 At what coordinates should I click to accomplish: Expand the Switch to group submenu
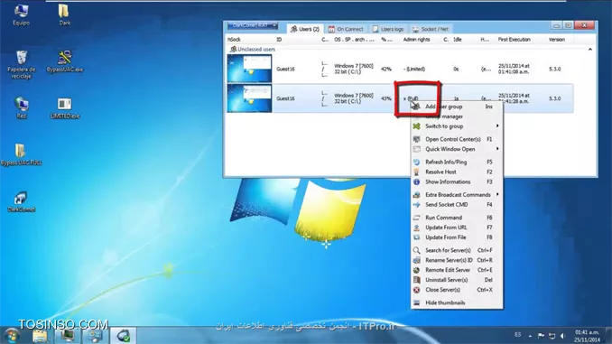coord(457,126)
